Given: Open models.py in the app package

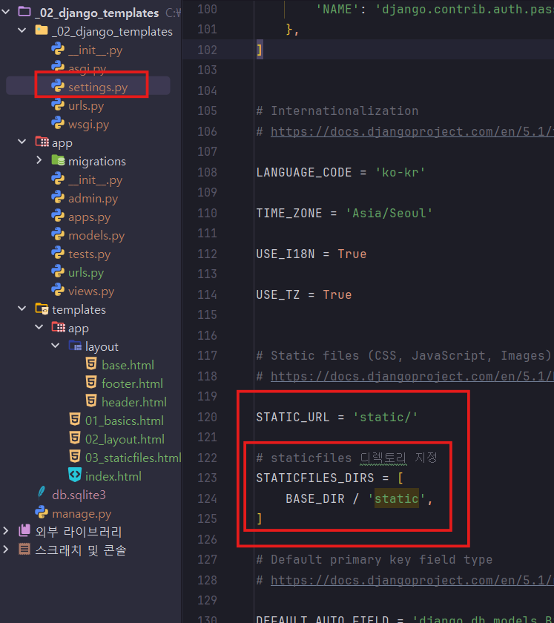Looking at the screenshot, I should [96, 236].
